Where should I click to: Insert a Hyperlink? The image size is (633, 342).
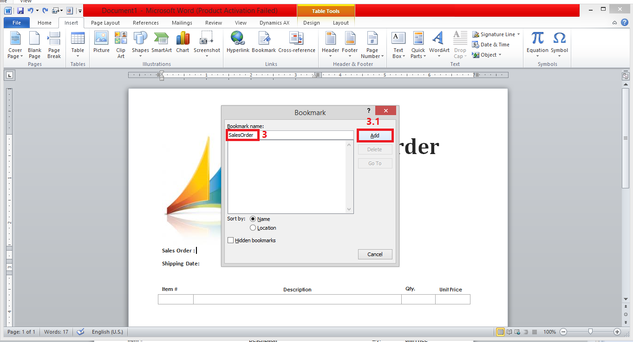click(x=238, y=42)
